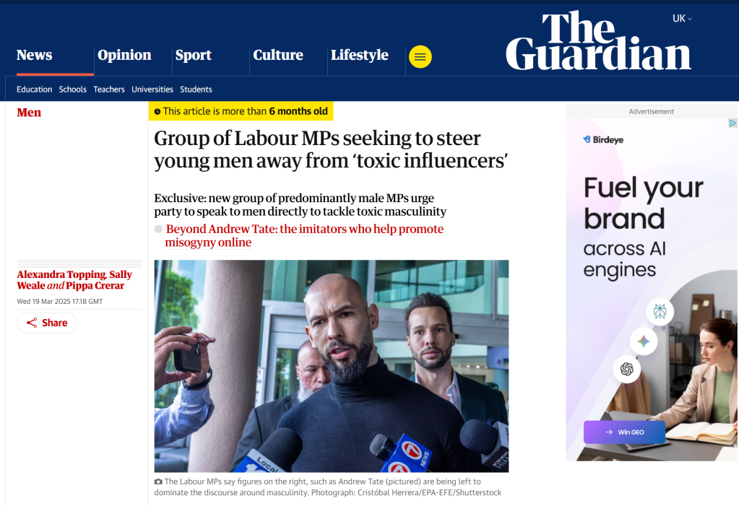Click the ChatGPT logo icon in the ad
The image size is (739, 506).
click(x=626, y=369)
